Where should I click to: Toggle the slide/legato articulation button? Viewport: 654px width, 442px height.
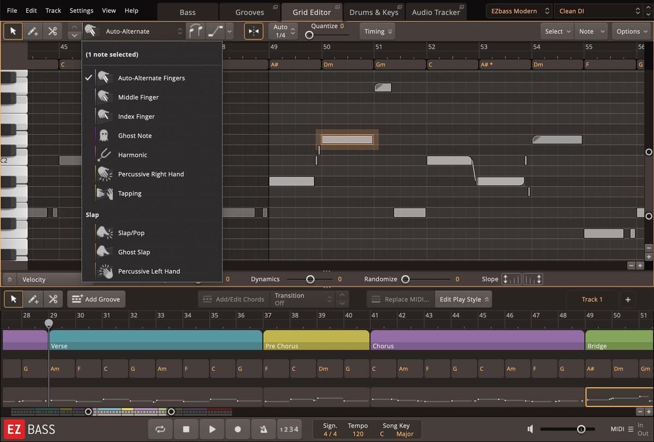click(x=216, y=31)
